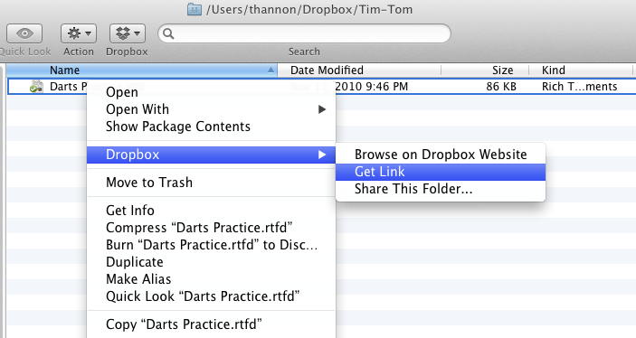
Task: Click the Open With submenu arrow
Action: (322, 109)
